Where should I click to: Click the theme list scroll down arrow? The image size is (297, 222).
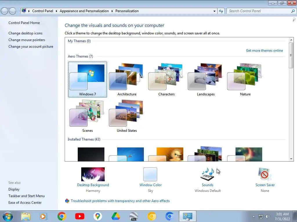pyautogui.click(x=291, y=159)
